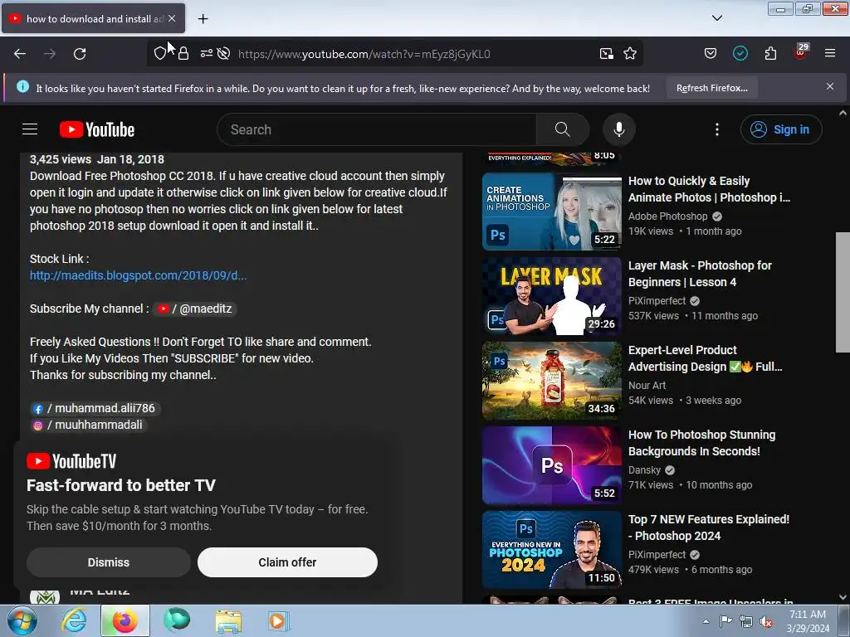Open YouTube settings three-dot menu
Screen dimensions: 850x637
click(x=717, y=129)
